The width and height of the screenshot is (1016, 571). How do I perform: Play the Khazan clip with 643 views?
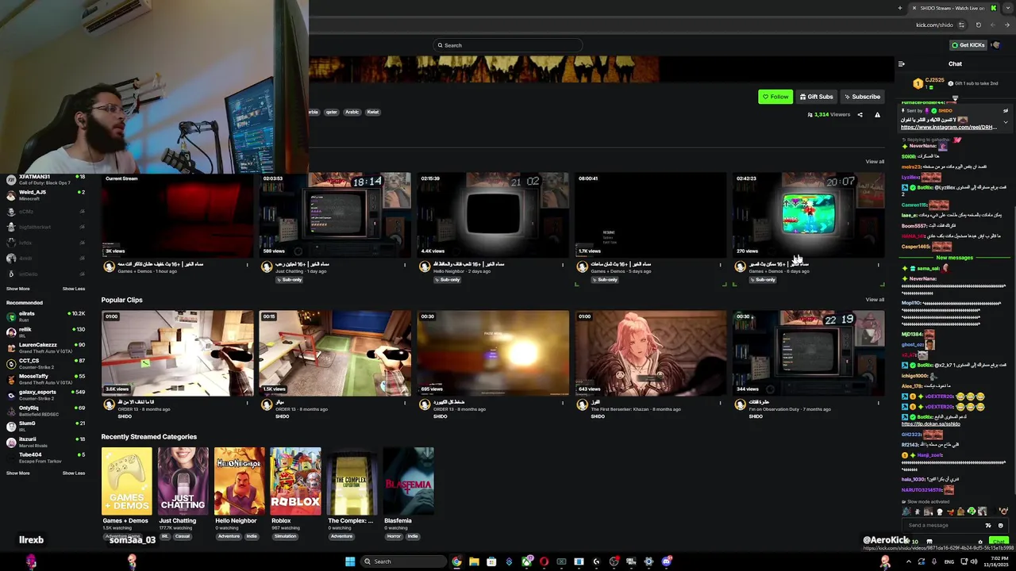[x=651, y=353]
